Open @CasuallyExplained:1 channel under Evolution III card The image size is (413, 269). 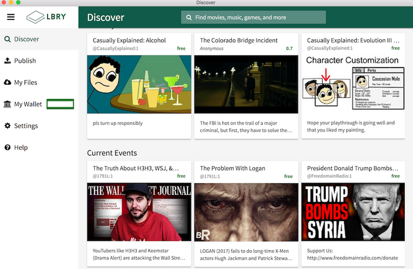coord(330,48)
